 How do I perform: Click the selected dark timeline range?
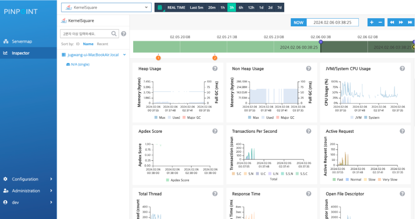[367, 47]
